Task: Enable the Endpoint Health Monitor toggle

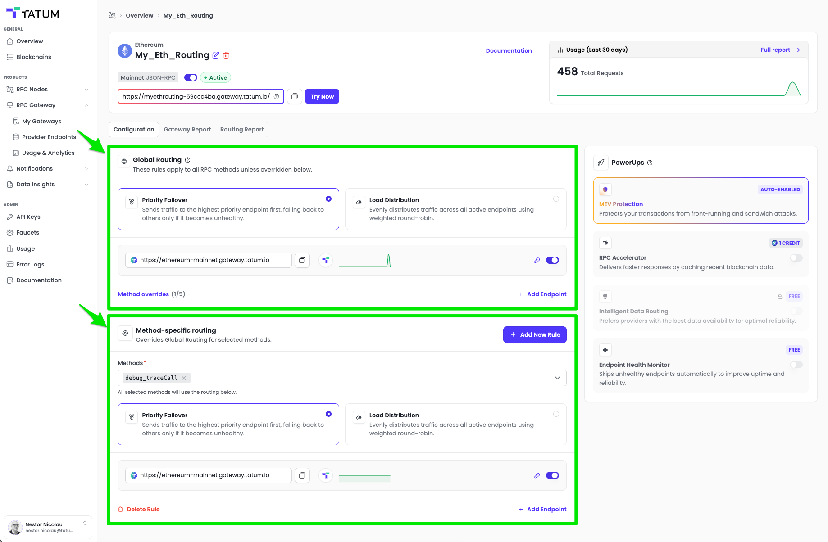Action: (x=796, y=365)
